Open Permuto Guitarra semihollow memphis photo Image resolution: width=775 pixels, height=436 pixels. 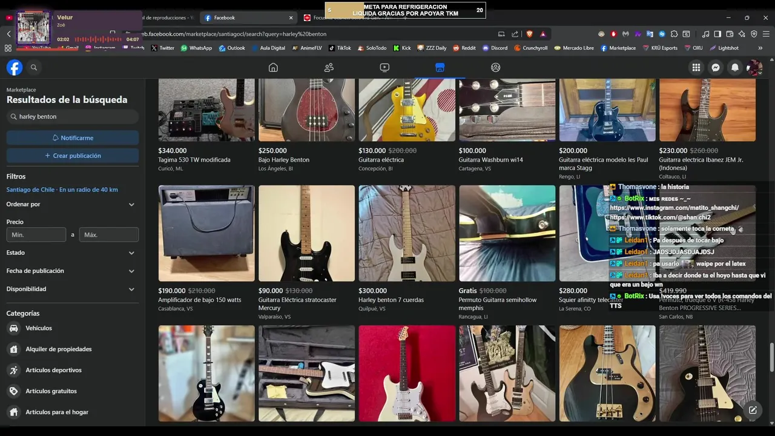coord(507,233)
